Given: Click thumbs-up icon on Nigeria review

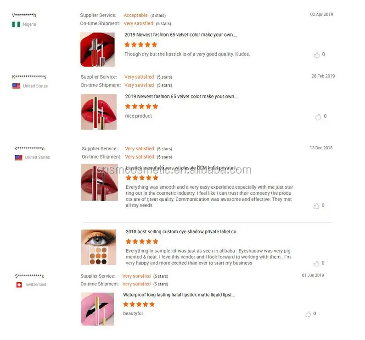Looking at the screenshot, I should point(317,55).
